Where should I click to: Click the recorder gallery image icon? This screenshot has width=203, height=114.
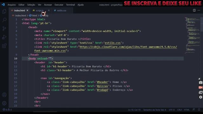200,92
